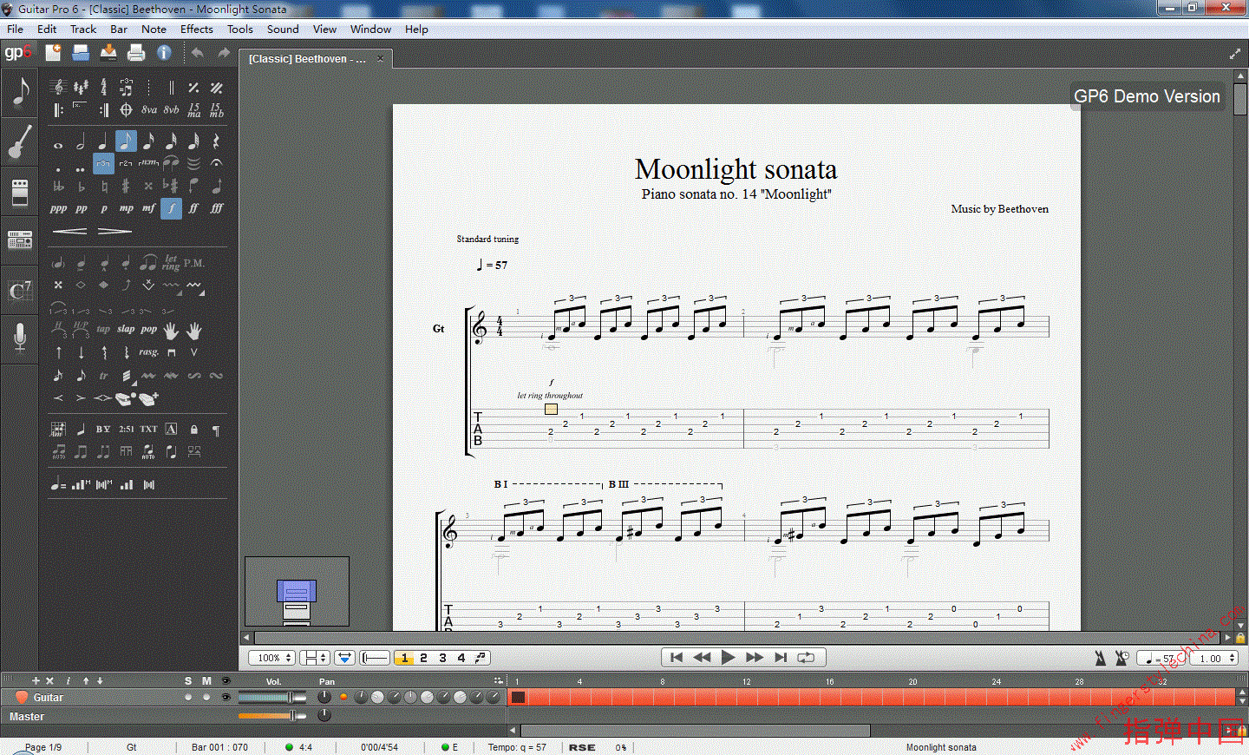This screenshot has height=755, width=1249.
Task: Click the TXT text insert icon
Action: tap(149, 429)
